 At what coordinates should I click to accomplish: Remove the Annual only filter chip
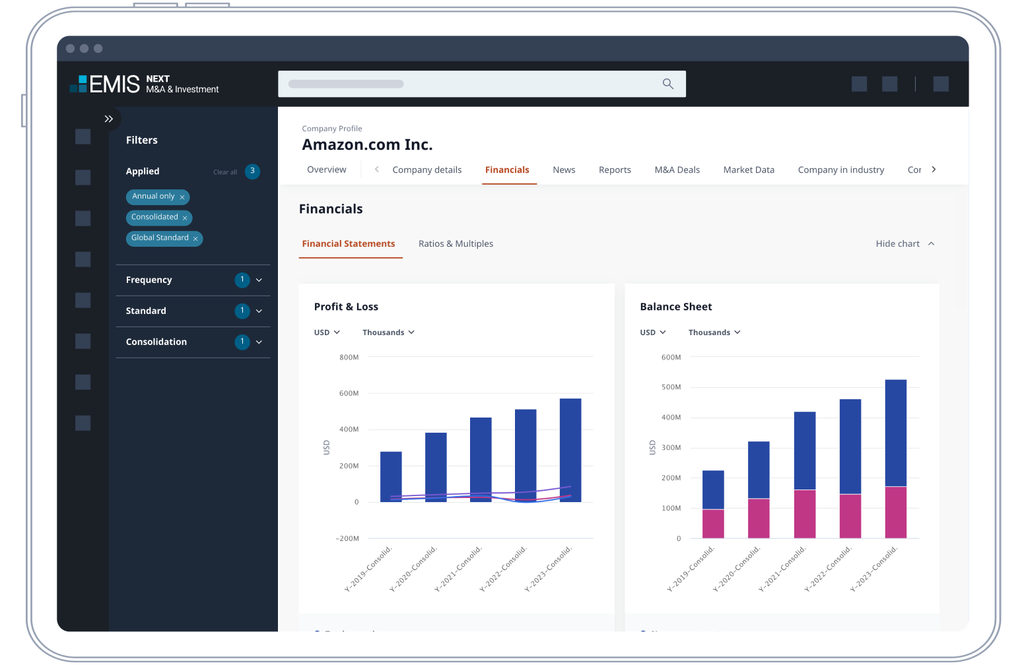(182, 197)
